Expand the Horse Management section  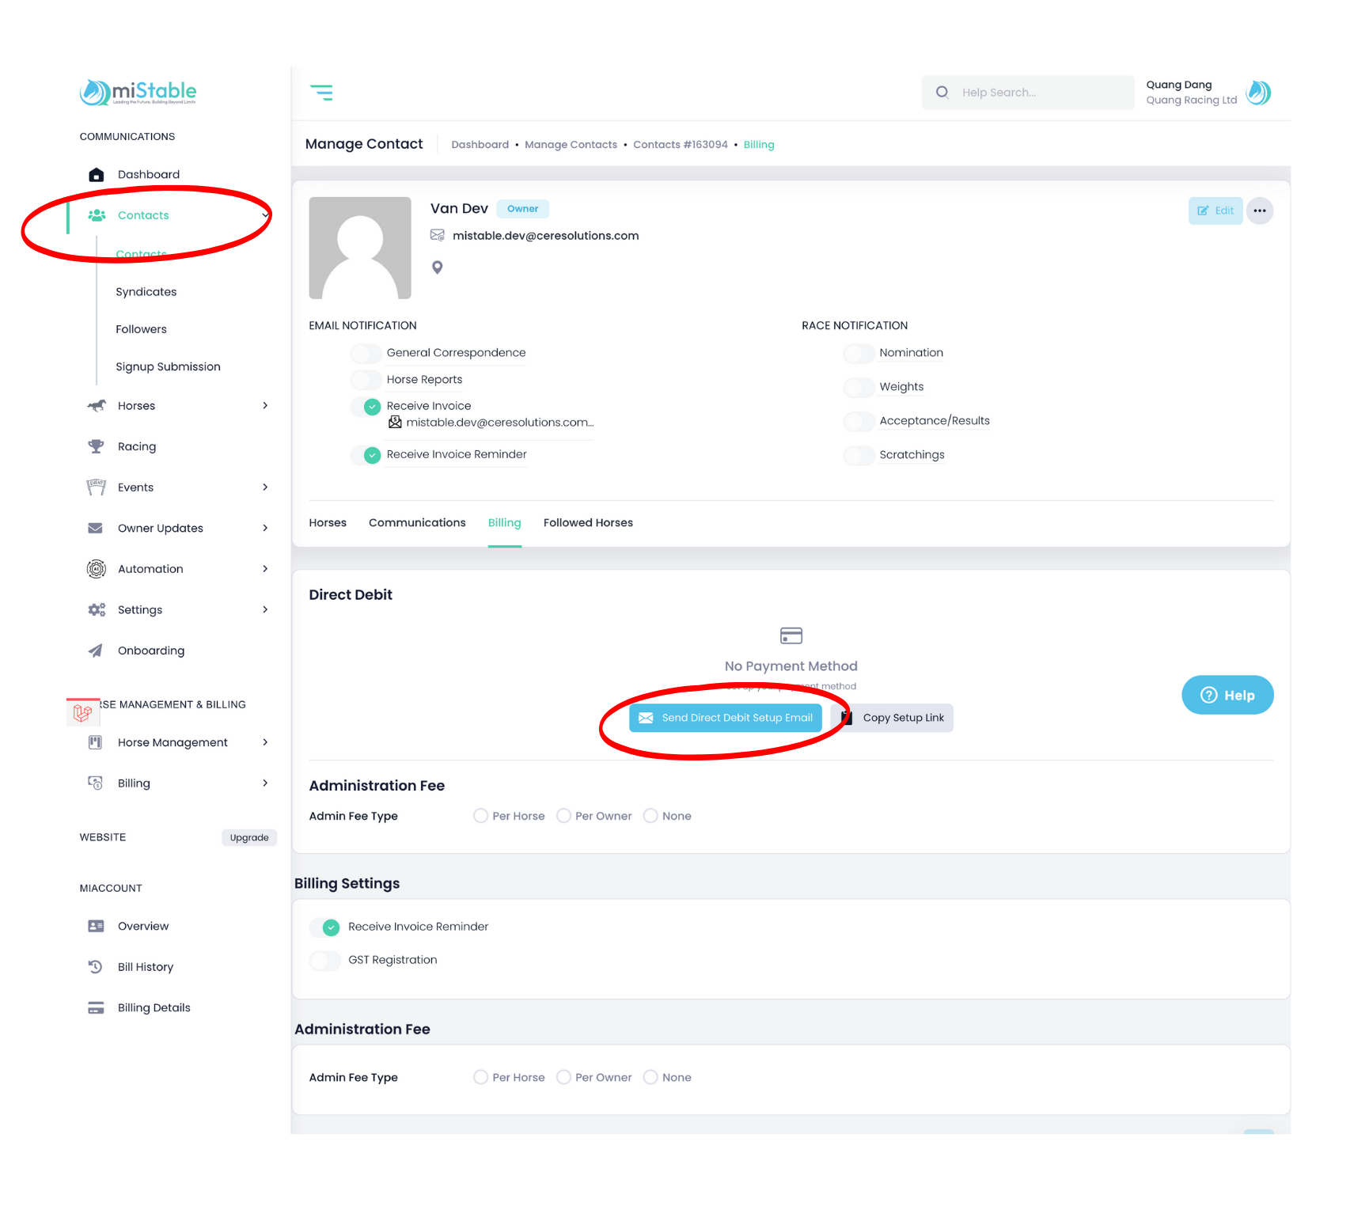(x=264, y=742)
